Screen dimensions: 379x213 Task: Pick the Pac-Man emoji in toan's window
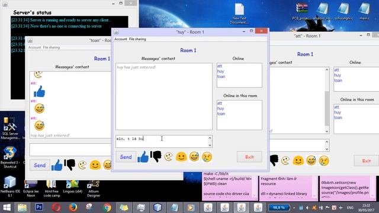pos(82,165)
